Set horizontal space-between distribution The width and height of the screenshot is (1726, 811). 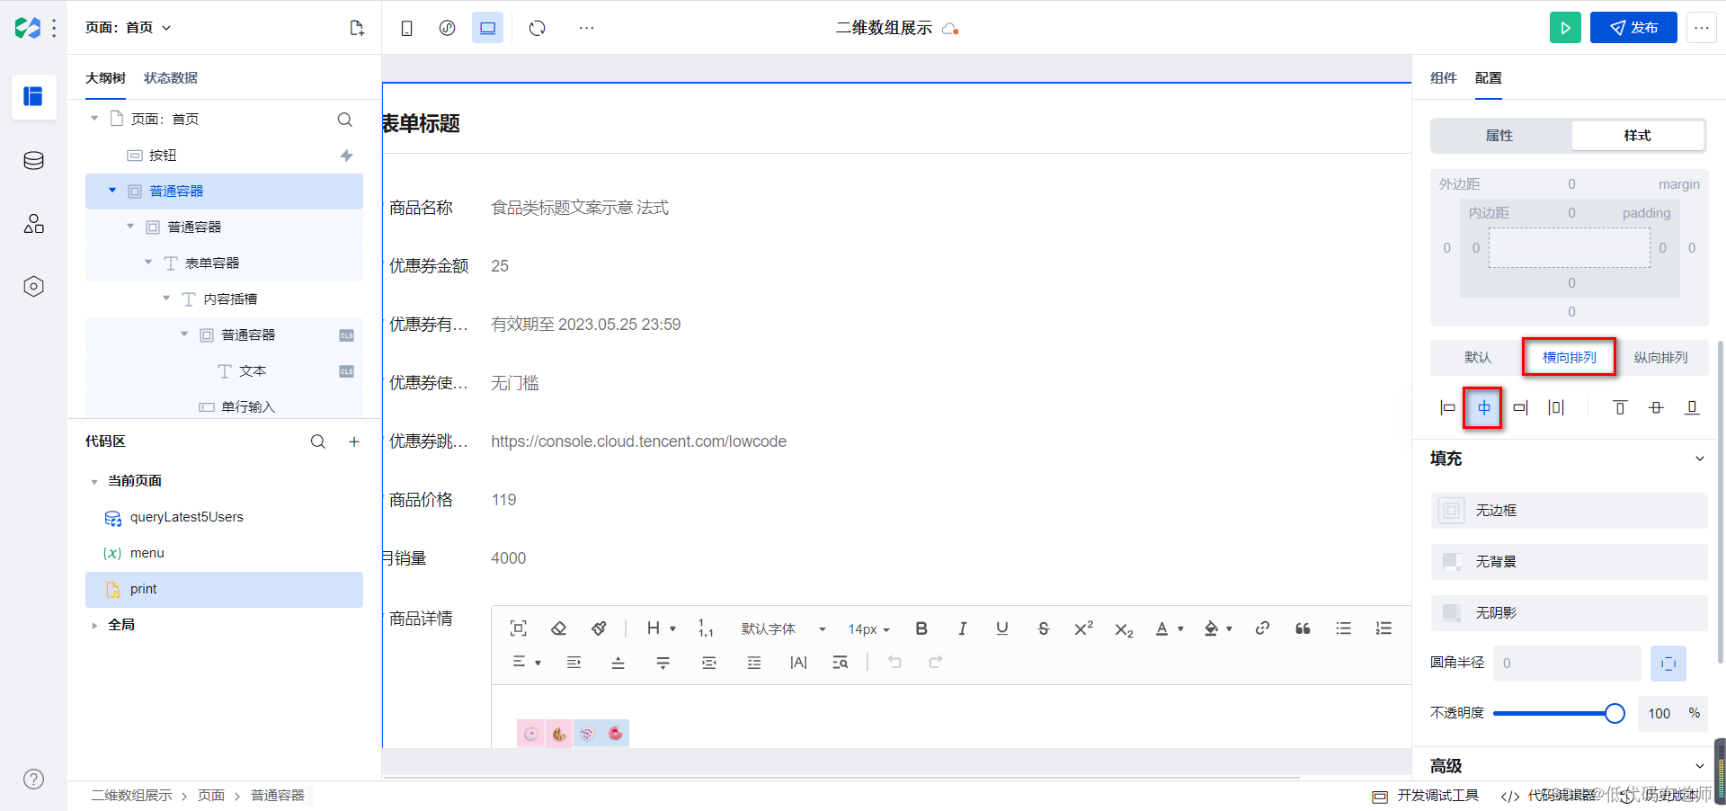(1556, 408)
